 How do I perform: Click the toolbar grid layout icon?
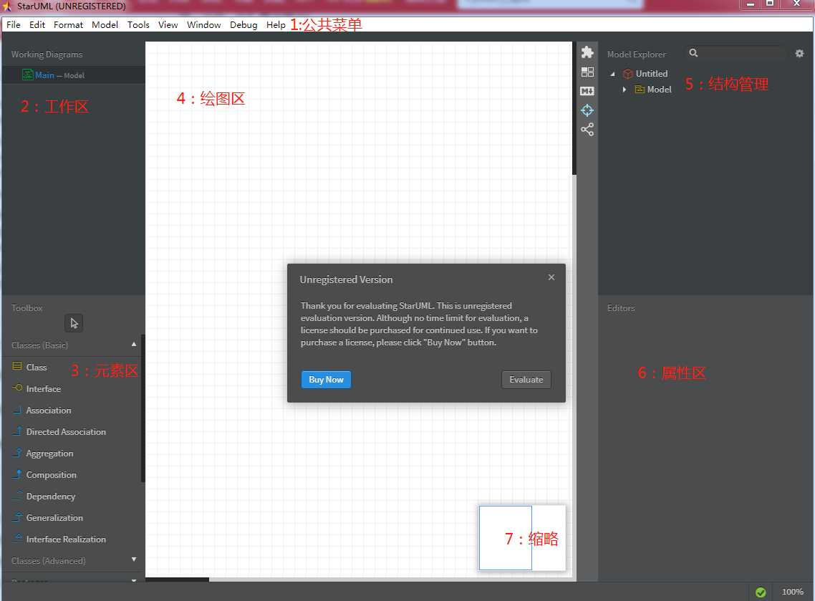coord(587,72)
